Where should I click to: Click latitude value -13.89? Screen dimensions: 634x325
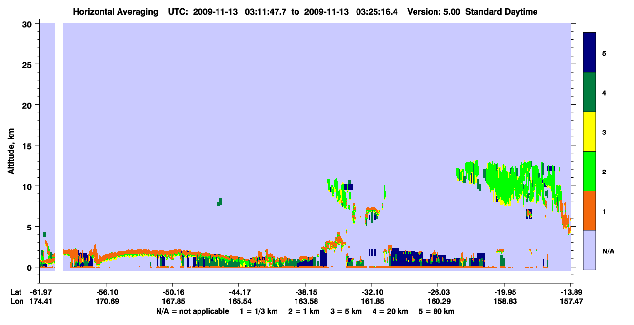click(x=570, y=292)
